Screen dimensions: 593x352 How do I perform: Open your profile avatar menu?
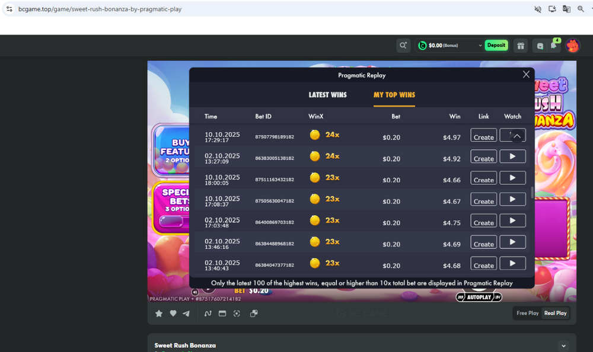[x=572, y=45]
